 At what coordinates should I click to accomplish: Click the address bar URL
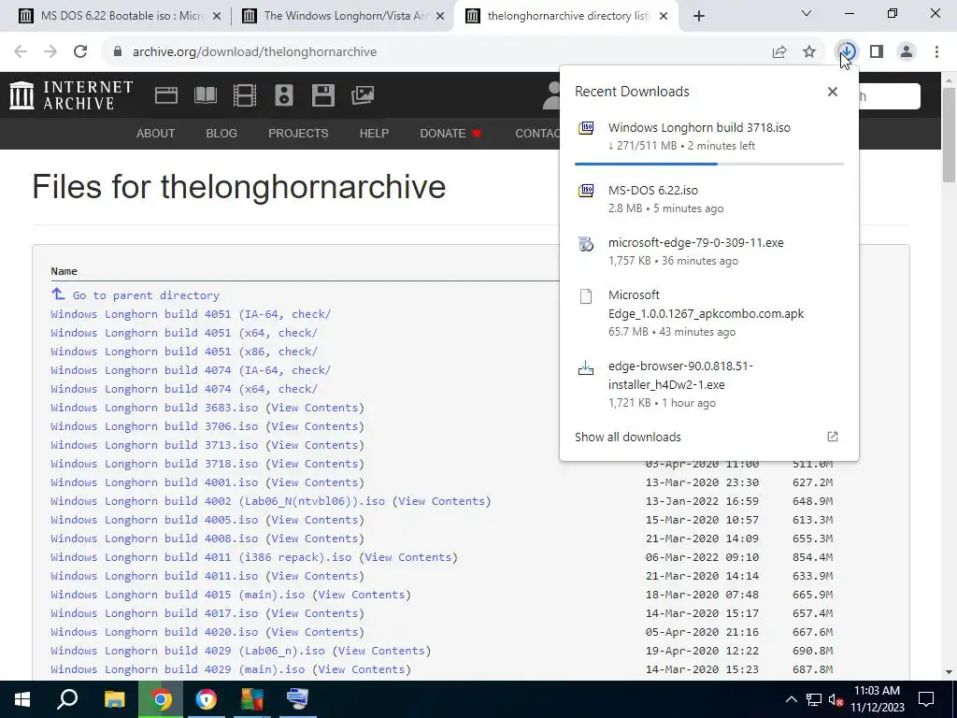tap(254, 52)
